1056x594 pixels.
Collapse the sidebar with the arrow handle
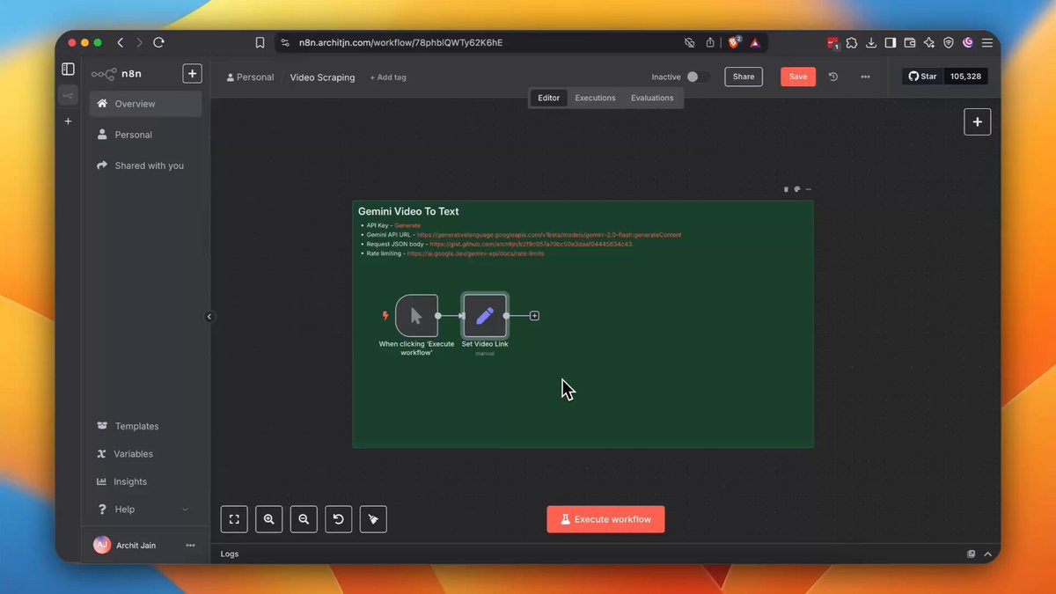(x=209, y=317)
